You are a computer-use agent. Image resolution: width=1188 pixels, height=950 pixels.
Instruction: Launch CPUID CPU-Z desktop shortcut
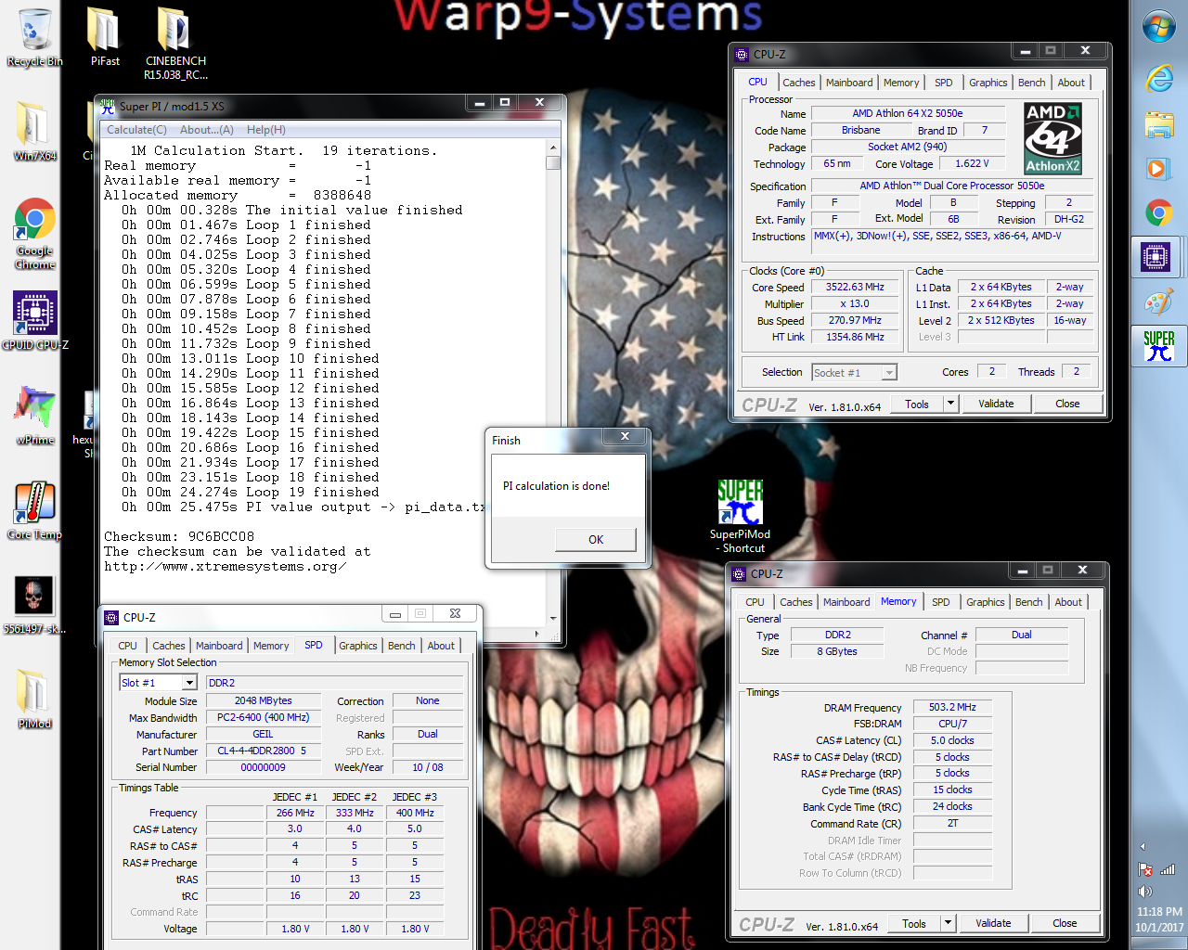[34, 321]
